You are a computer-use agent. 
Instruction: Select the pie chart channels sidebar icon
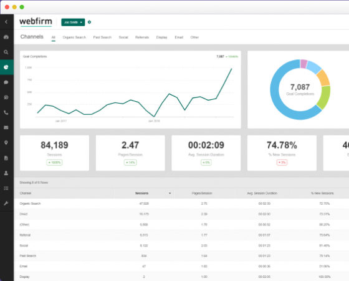click(x=6, y=67)
